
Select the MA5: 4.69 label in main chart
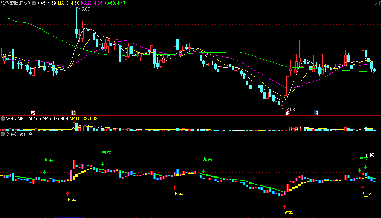pos(47,3)
